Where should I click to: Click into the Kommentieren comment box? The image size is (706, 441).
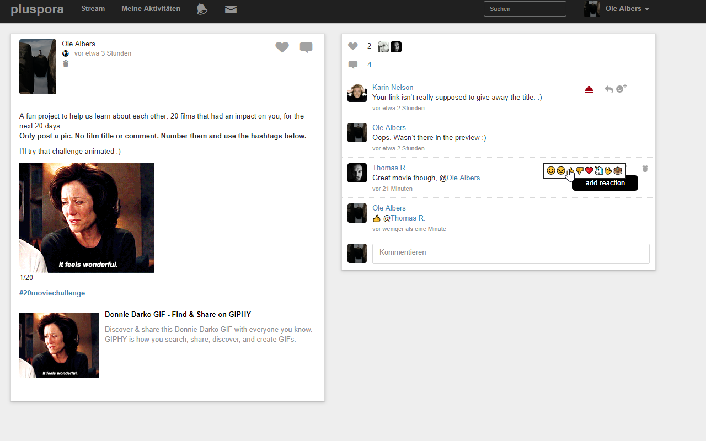(511, 254)
